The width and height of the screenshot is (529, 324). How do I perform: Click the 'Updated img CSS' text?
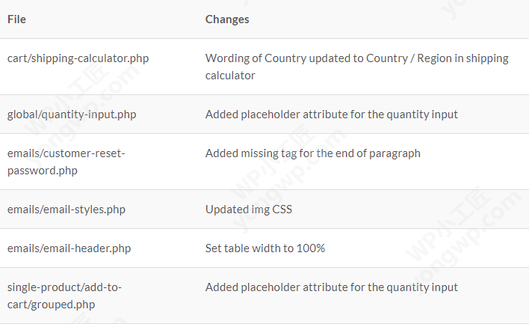coord(248,210)
